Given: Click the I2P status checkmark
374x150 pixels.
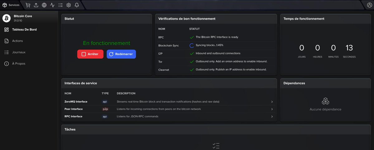Looking at the screenshot, I should [192, 53].
